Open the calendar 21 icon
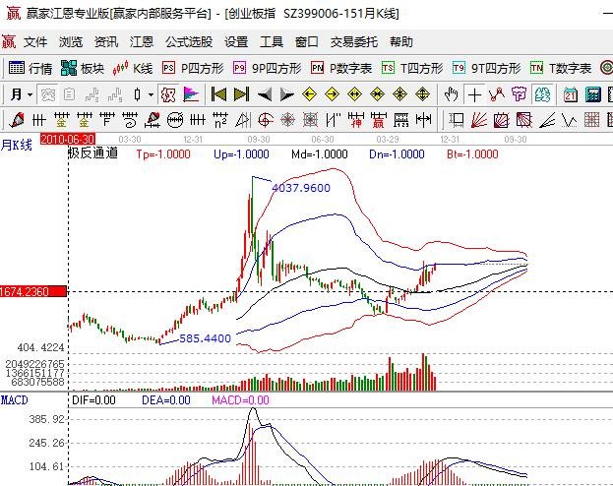This screenshot has height=486, width=613. coord(571,94)
